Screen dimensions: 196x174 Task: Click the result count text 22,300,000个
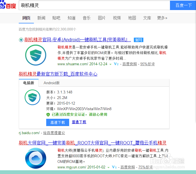point(66,29)
